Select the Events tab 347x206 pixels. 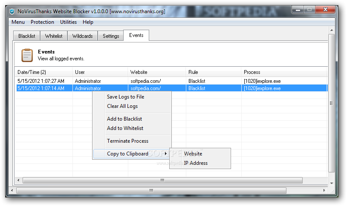[x=136, y=35]
